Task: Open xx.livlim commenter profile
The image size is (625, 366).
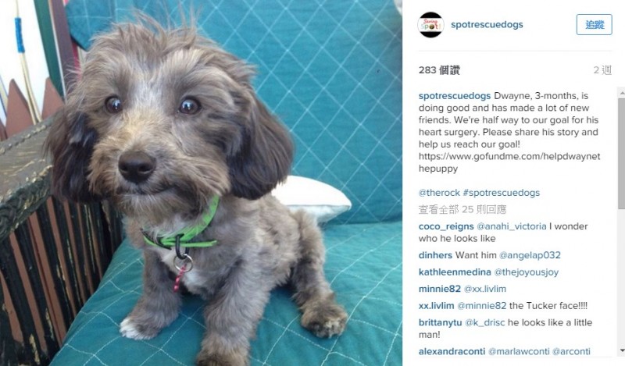Action: coord(436,306)
